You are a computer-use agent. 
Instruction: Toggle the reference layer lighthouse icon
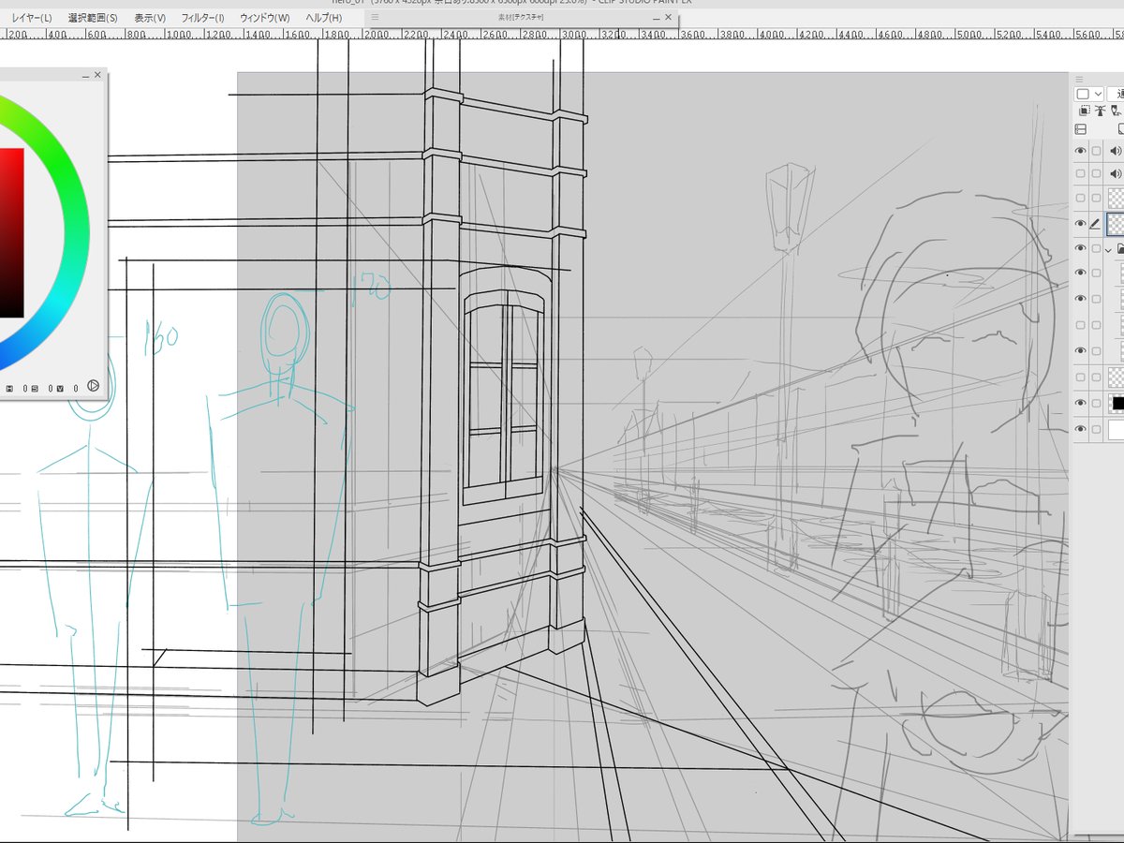click(1101, 111)
